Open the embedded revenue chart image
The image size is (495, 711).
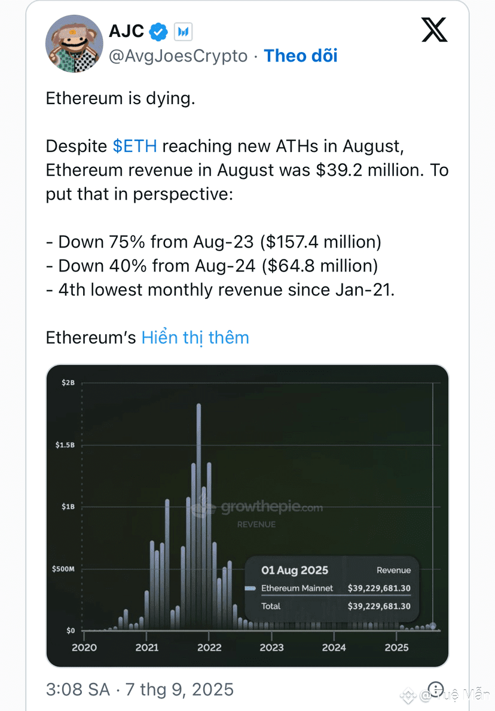point(247,515)
